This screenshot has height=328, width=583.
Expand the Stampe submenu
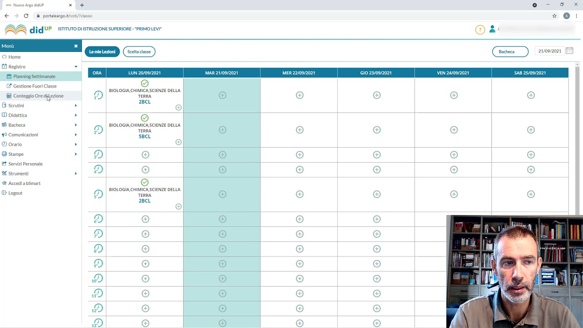pyautogui.click(x=76, y=154)
